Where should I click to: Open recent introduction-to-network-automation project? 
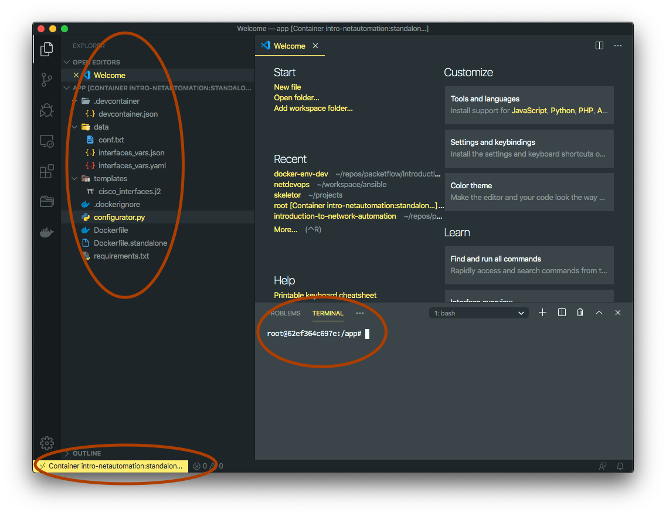[x=335, y=216]
